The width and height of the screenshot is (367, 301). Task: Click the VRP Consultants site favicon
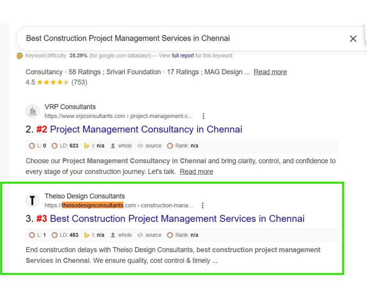point(32,111)
